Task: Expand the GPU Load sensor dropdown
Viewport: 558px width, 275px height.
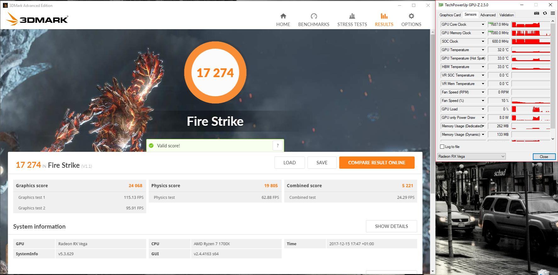Action: [483, 109]
